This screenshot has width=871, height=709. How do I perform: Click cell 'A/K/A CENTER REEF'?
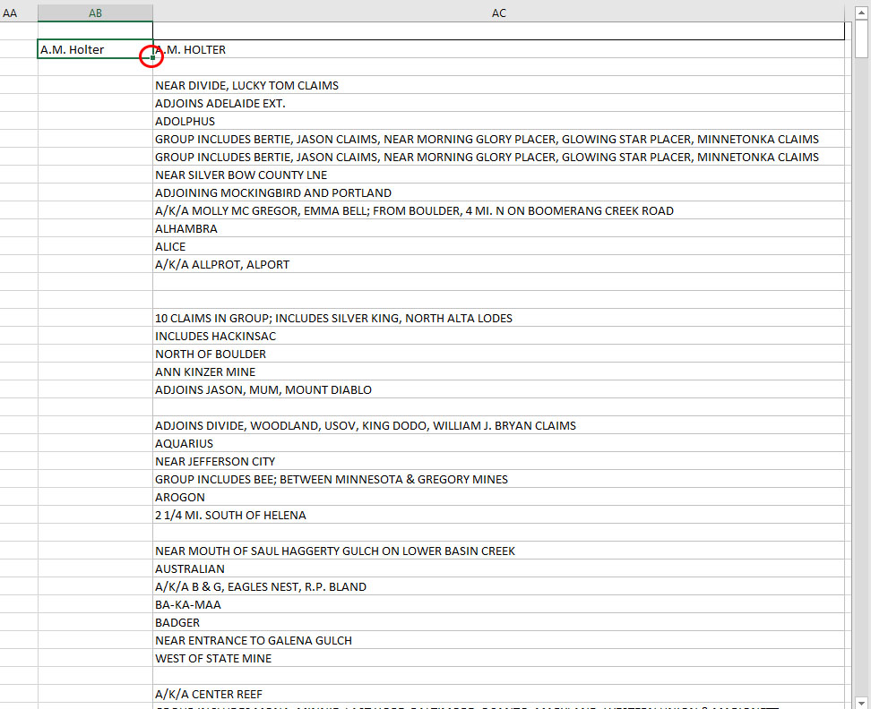pyautogui.click(x=208, y=695)
